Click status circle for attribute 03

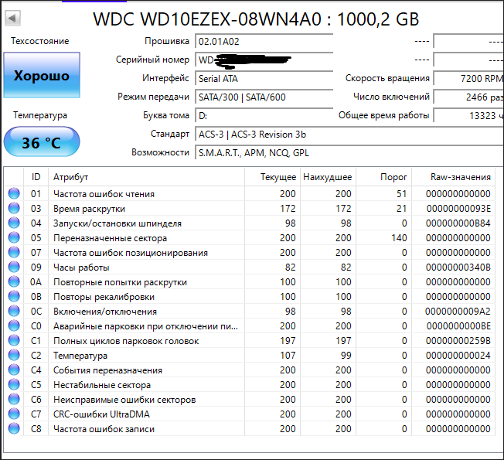[14, 208]
